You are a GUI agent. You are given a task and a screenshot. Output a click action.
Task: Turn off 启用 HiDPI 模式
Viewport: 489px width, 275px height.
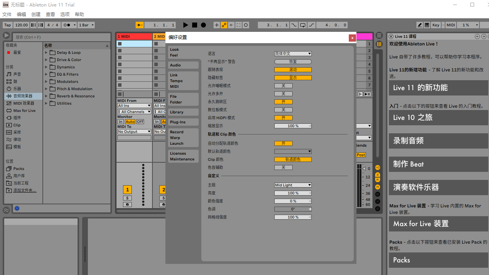pyautogui.click(x=283, y=118)
